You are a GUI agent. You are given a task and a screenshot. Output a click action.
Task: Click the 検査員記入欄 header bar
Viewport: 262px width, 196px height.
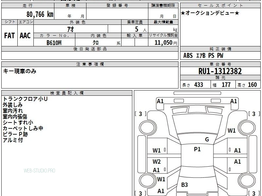tap(67, 93)
